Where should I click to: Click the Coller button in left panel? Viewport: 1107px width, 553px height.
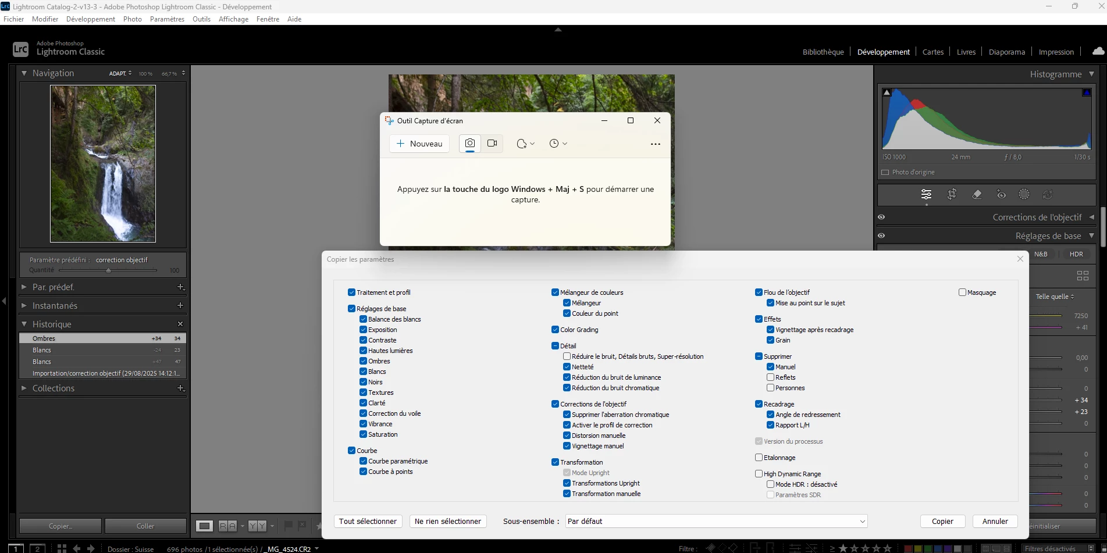(145, 526)
